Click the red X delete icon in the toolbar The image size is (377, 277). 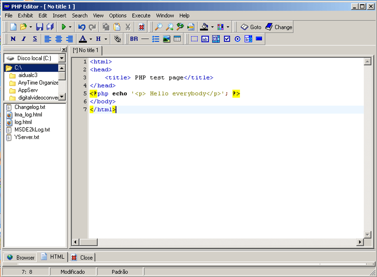(x=142, y=27)
